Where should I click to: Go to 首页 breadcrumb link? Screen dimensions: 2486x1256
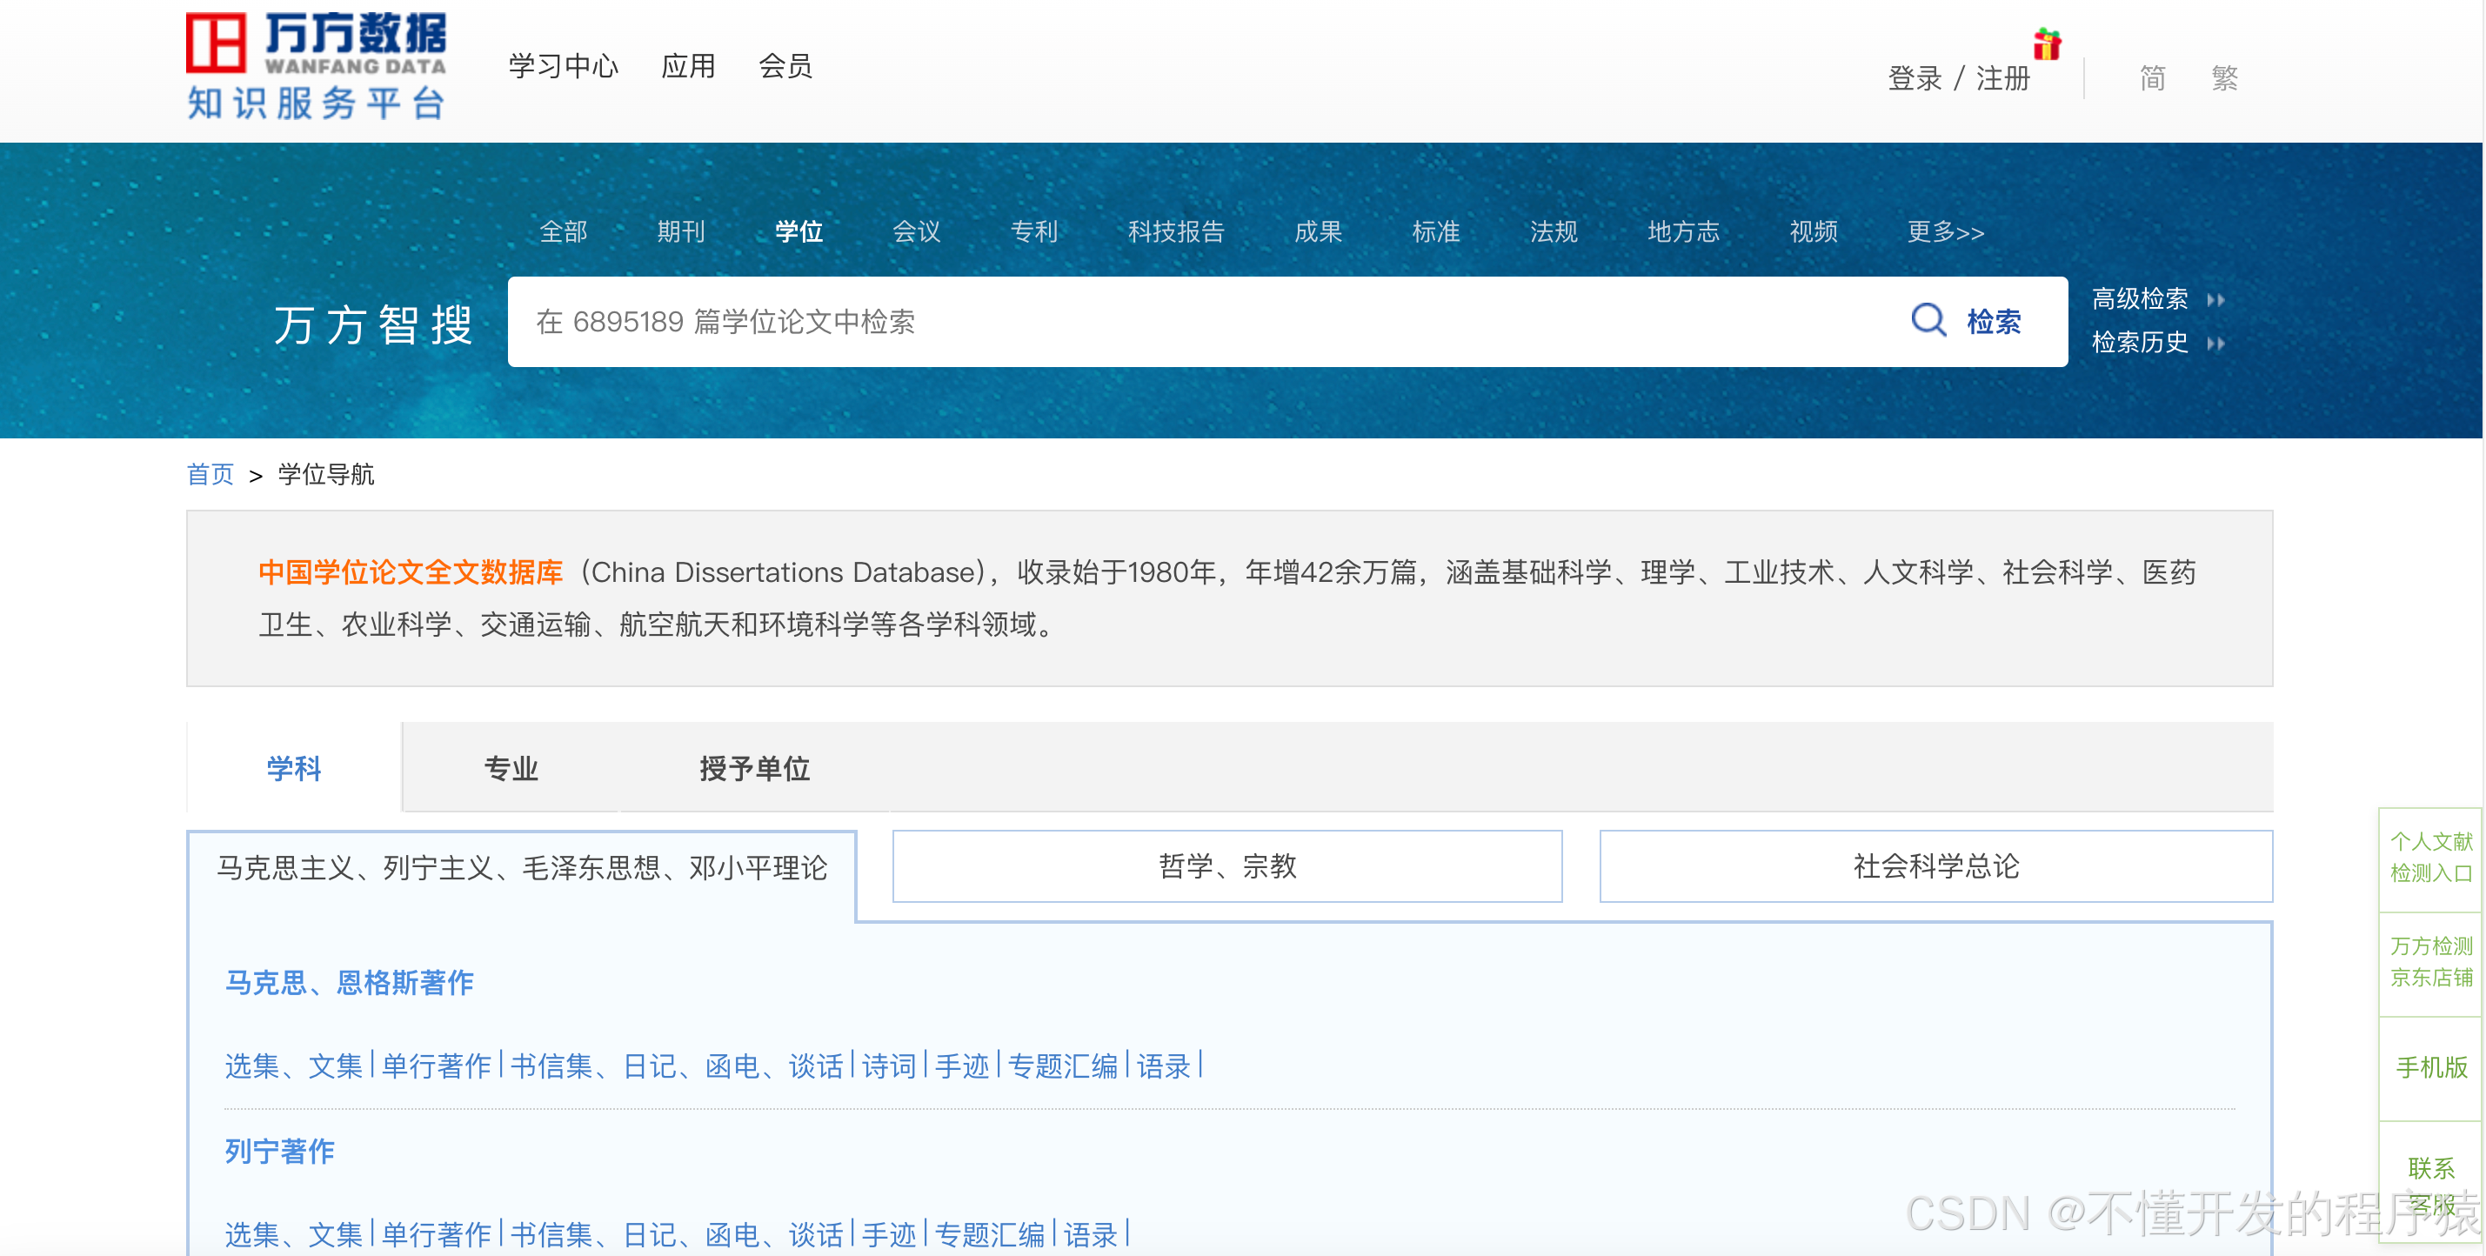click(x=210, y=474)
